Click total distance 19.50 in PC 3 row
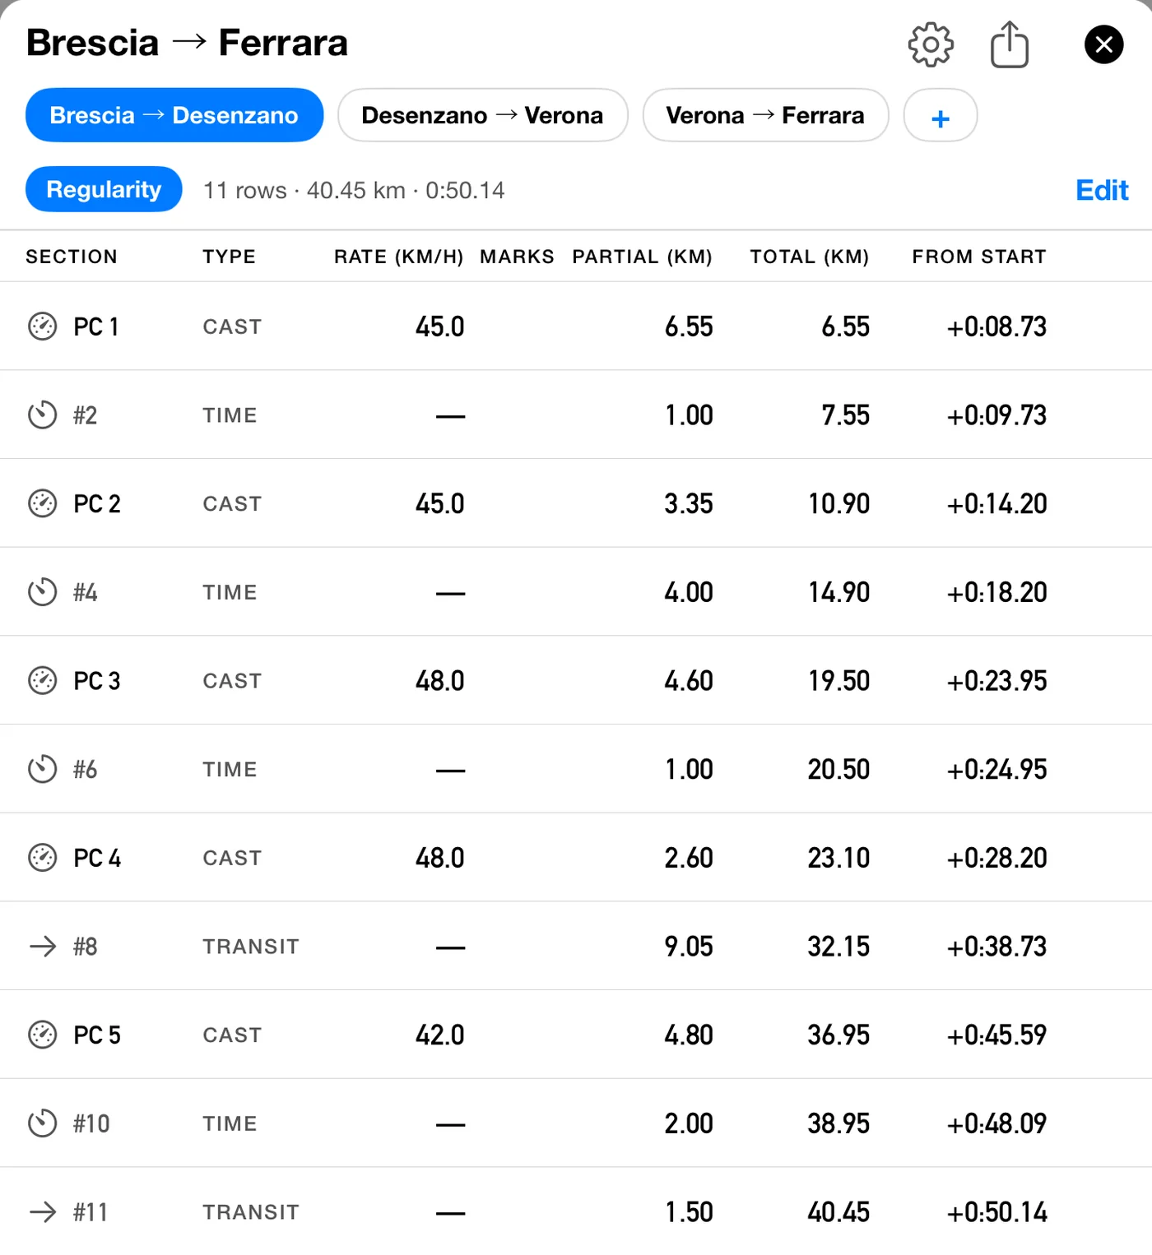1152x1255 pixels. click(x=839, y=681)
